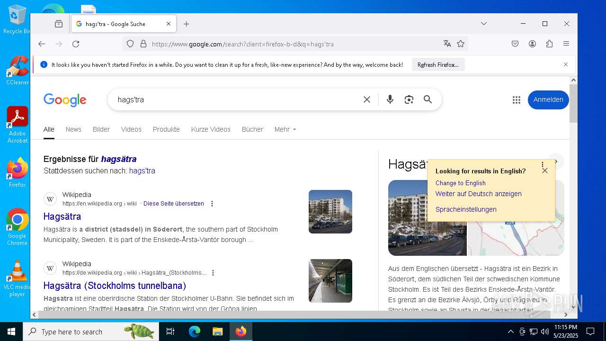Click the taskbar search box

(x=91, y=332)
